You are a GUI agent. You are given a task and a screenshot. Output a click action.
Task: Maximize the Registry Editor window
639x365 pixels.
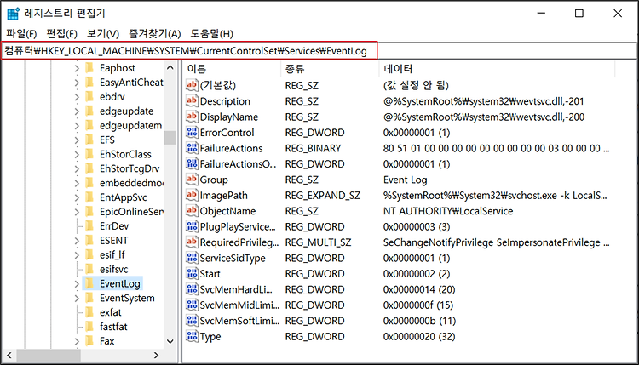pyautogui.click(x=579, y=14)
